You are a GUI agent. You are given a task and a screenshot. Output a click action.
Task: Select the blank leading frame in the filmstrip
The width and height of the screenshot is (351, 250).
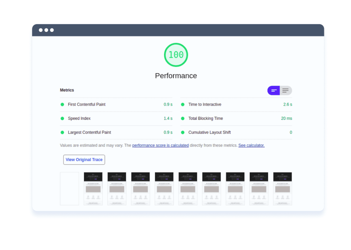69,188
